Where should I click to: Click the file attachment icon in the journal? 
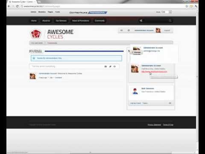tap(110, 66)
